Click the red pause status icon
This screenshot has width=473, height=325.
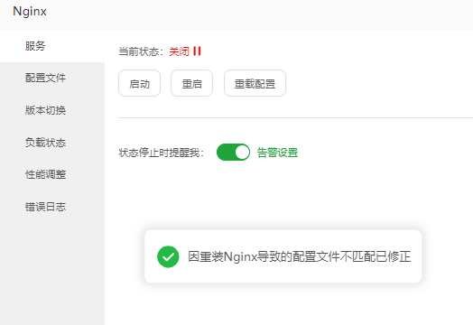[x=197, y=51]
